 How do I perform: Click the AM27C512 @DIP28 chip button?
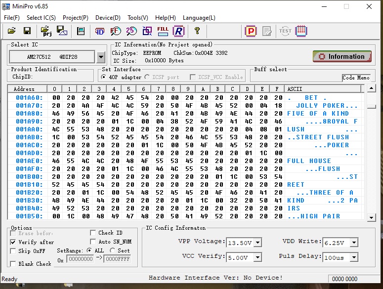(52, 57)
